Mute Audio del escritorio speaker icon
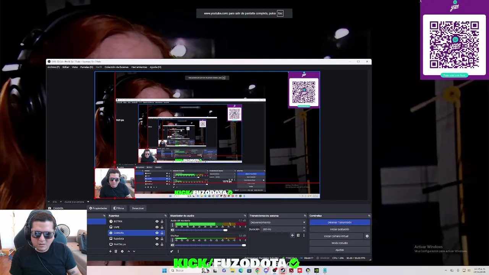 click(172, 230)
